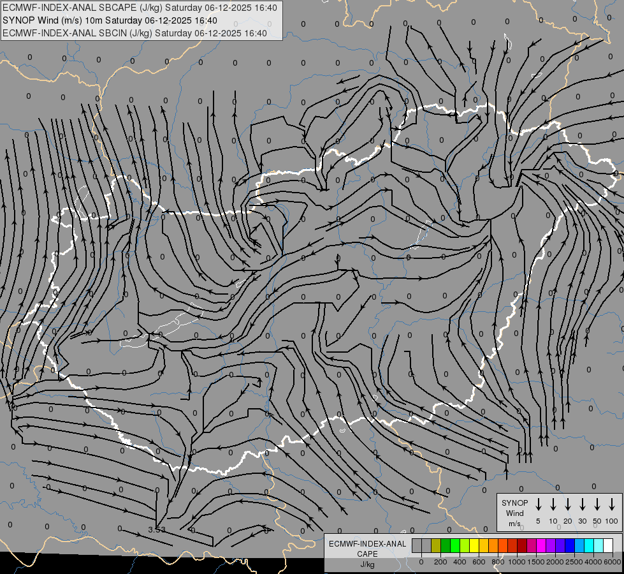The image size is (624, 574).
Task: Select the red swatch ending at 1000
Action: point(512,545)
